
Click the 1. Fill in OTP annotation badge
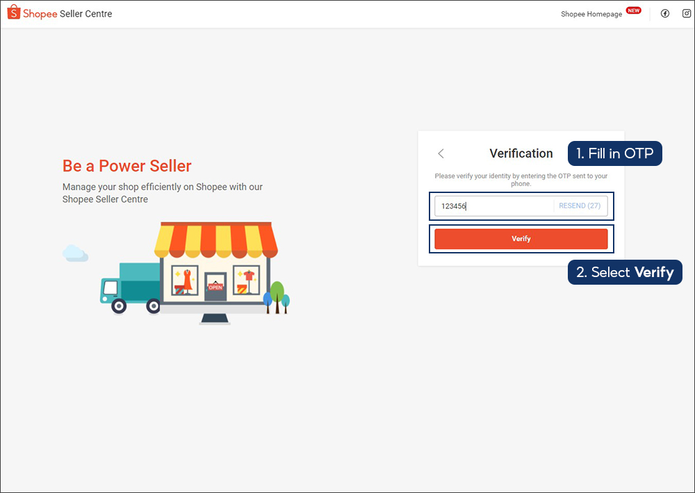[614, 153]
